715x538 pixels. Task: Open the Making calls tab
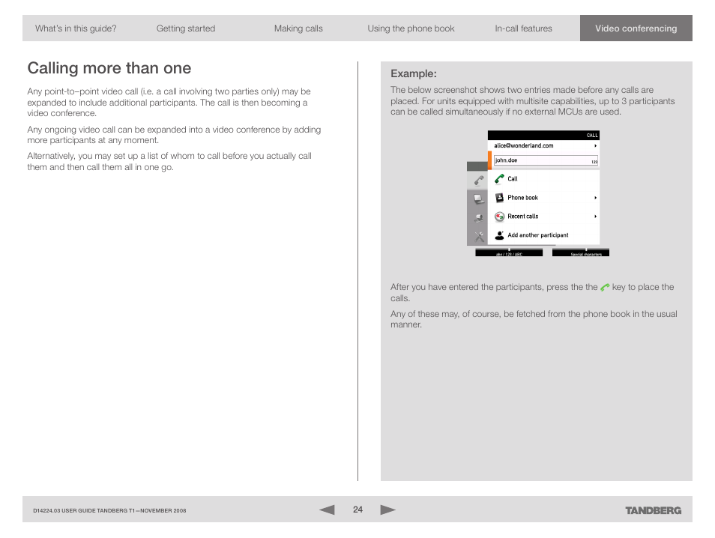[298, 28]
